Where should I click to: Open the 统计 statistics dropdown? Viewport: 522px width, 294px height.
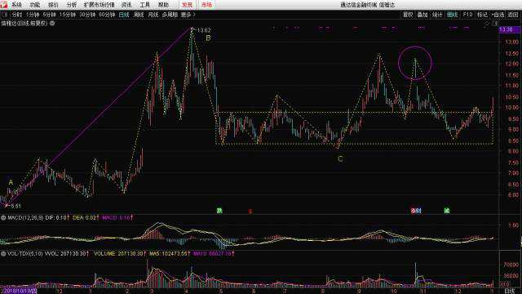(437, 15)
